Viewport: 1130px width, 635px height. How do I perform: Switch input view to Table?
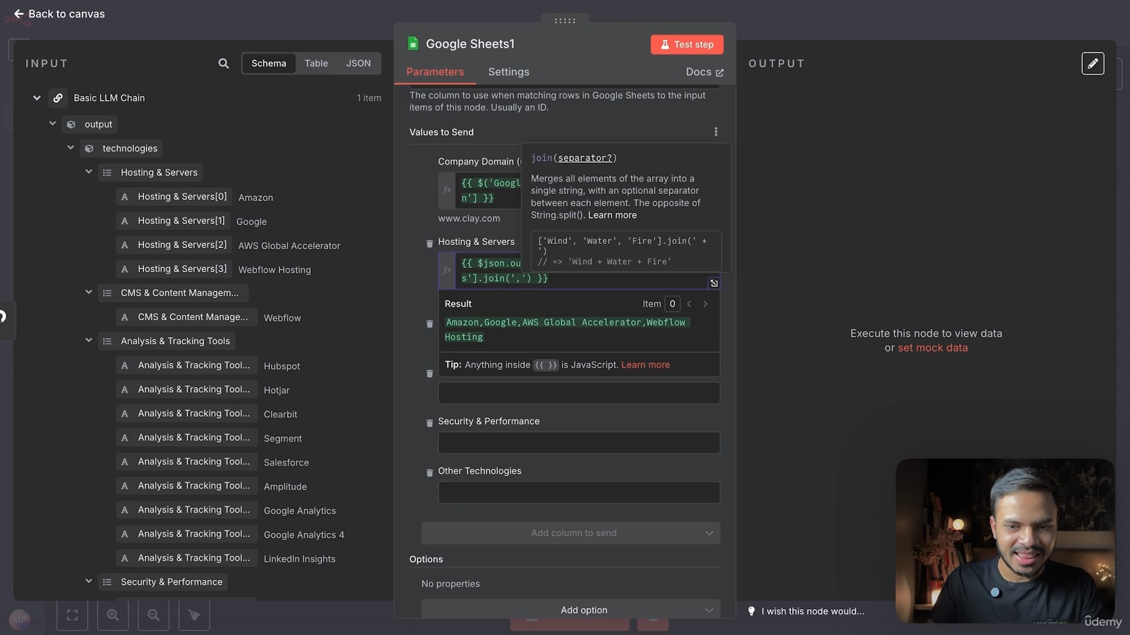click(316, 63)
